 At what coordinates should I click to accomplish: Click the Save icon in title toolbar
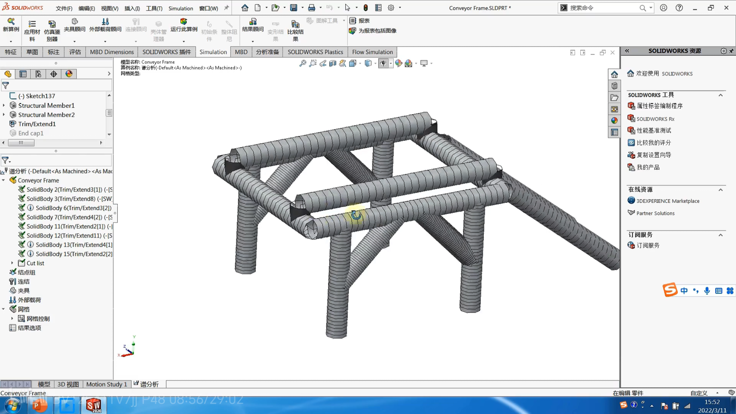(294, 8)
